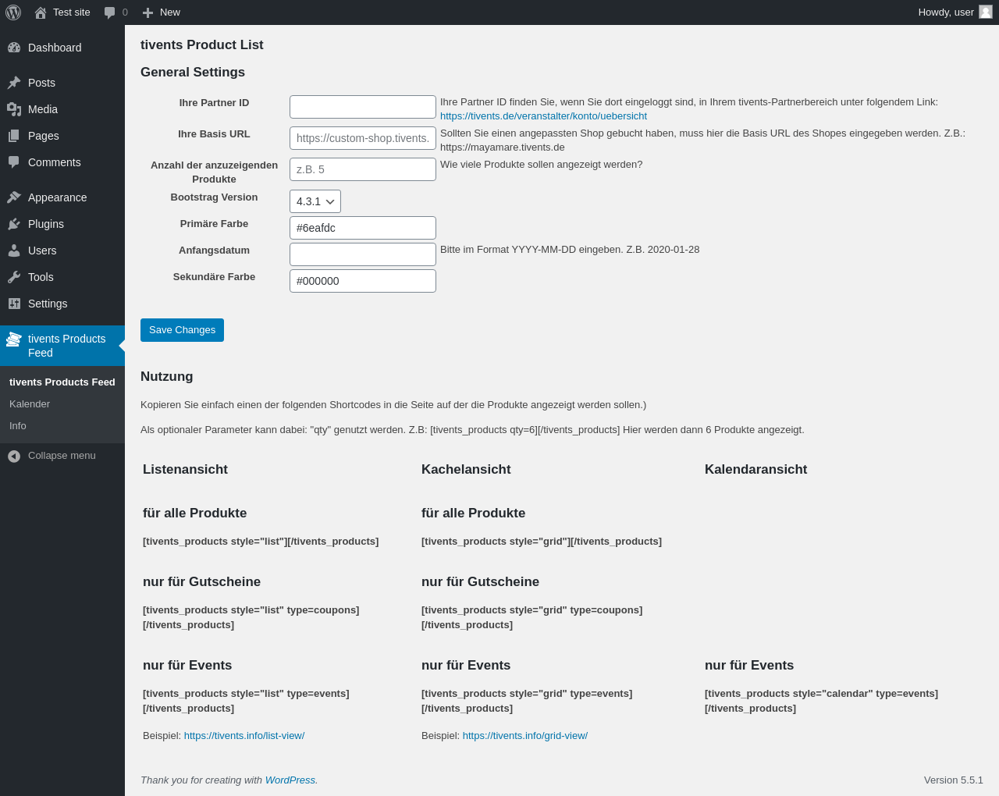
Task: Open the Media menu item
Action: (x=62, y=109)
